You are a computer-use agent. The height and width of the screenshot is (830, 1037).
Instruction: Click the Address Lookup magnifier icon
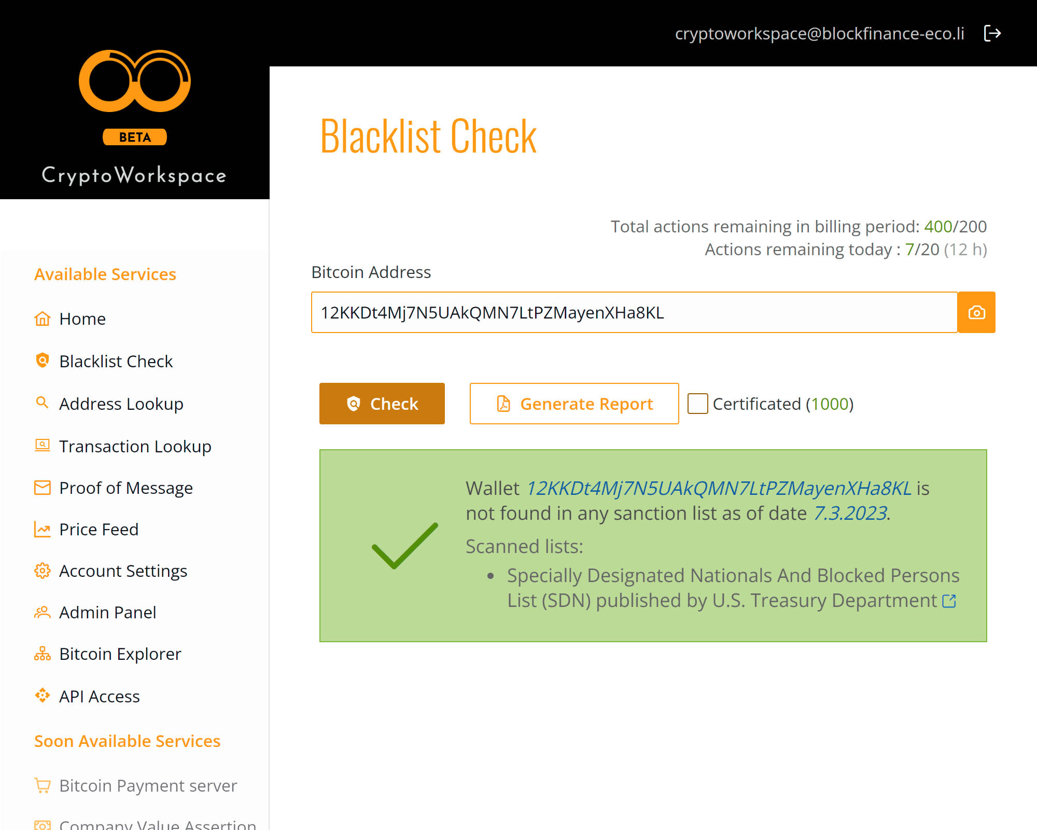(43, 403)
